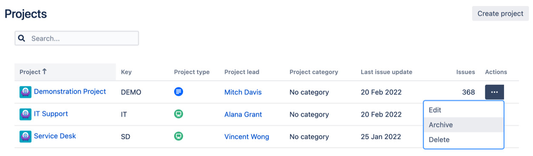Click the blue project type icon for DEMO
The height and width of the screenshot is (156, 533).
[179, 92]
